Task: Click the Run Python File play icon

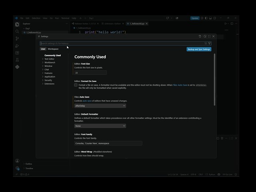Action: point(226,24)
